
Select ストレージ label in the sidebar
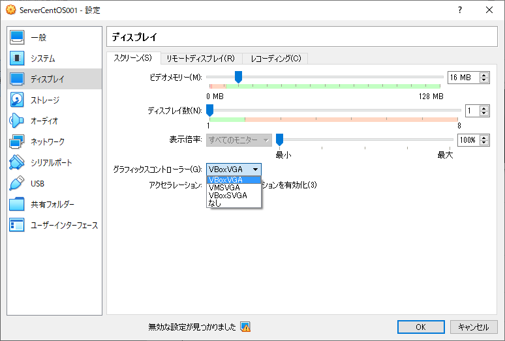pos(45,100)
